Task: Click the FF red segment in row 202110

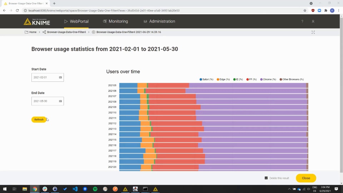Action: click(x=172, y=113)
